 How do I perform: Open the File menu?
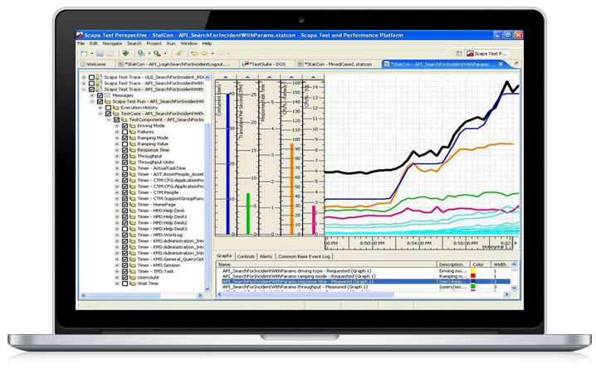coord(81,44)
